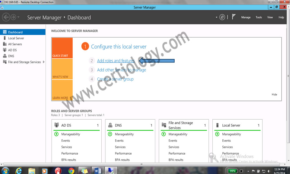Open the View menu
290x174 pixels.
point(270,17)
